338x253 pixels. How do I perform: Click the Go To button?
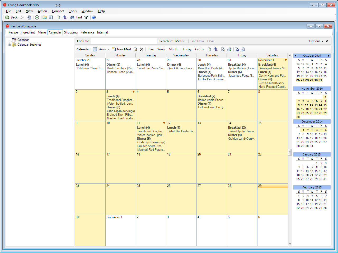pyautogui.click(x=199, y=49)
